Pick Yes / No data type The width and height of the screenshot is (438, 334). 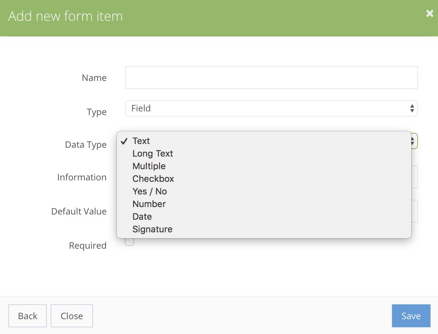pos(149,191)
